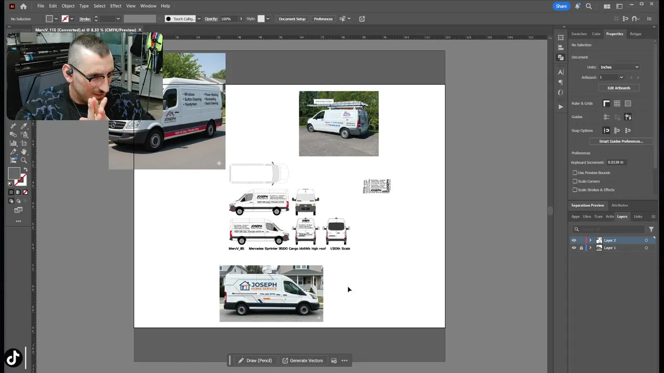Open Layers panel hamburger menu
The image size is (664, 373).
point(653,217)
